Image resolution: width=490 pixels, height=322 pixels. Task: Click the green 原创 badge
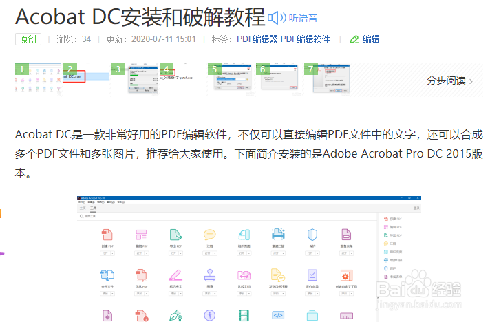[x=28, y=39]
